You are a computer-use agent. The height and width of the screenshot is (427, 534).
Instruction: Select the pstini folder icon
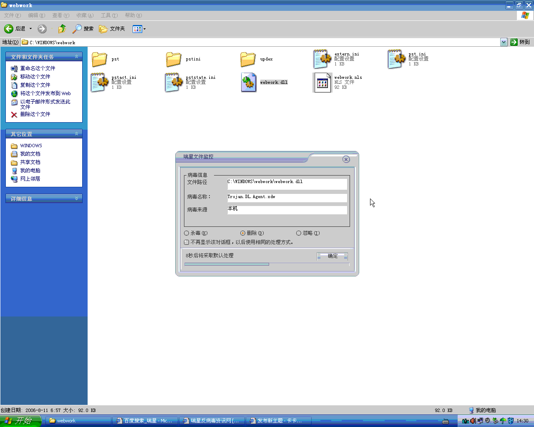174,59
